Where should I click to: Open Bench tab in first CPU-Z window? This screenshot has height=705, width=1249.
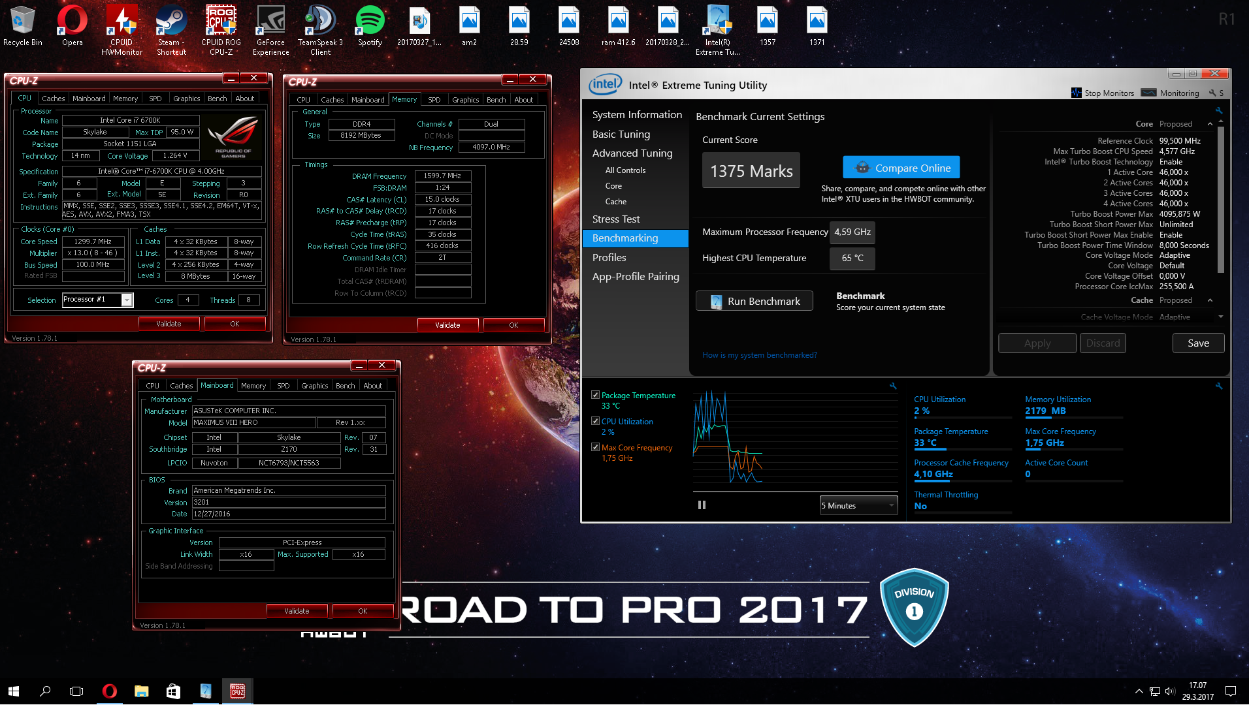pyautogui.click(x=218, y=99)
